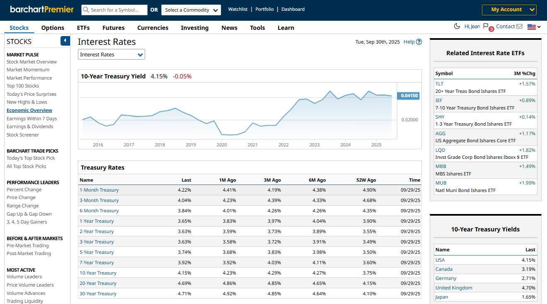Expand the My Account dropdown

click(509, 9)
